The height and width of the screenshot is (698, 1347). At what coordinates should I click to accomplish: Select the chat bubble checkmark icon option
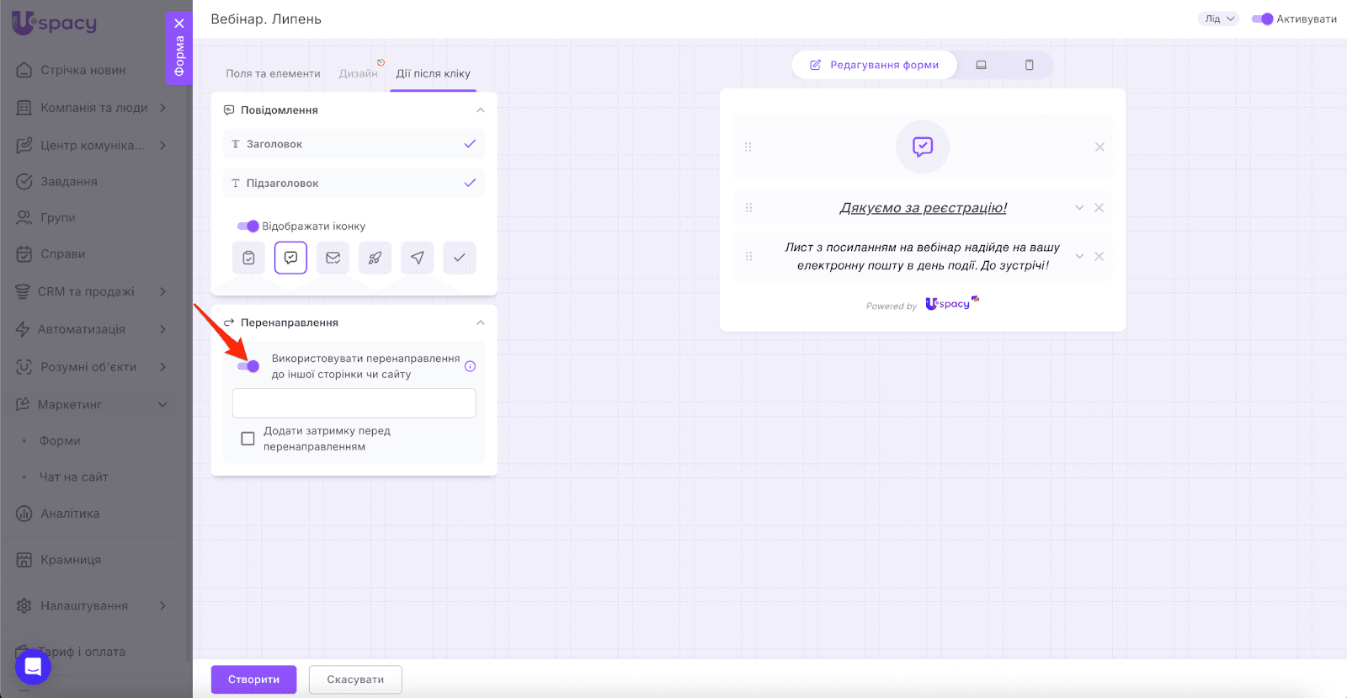click(x=290, y=258)
